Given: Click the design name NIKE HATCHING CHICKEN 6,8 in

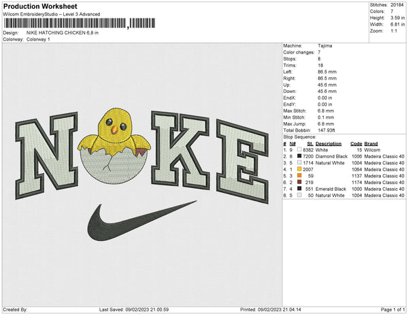Looking at the screenshot, I should 63,33.
